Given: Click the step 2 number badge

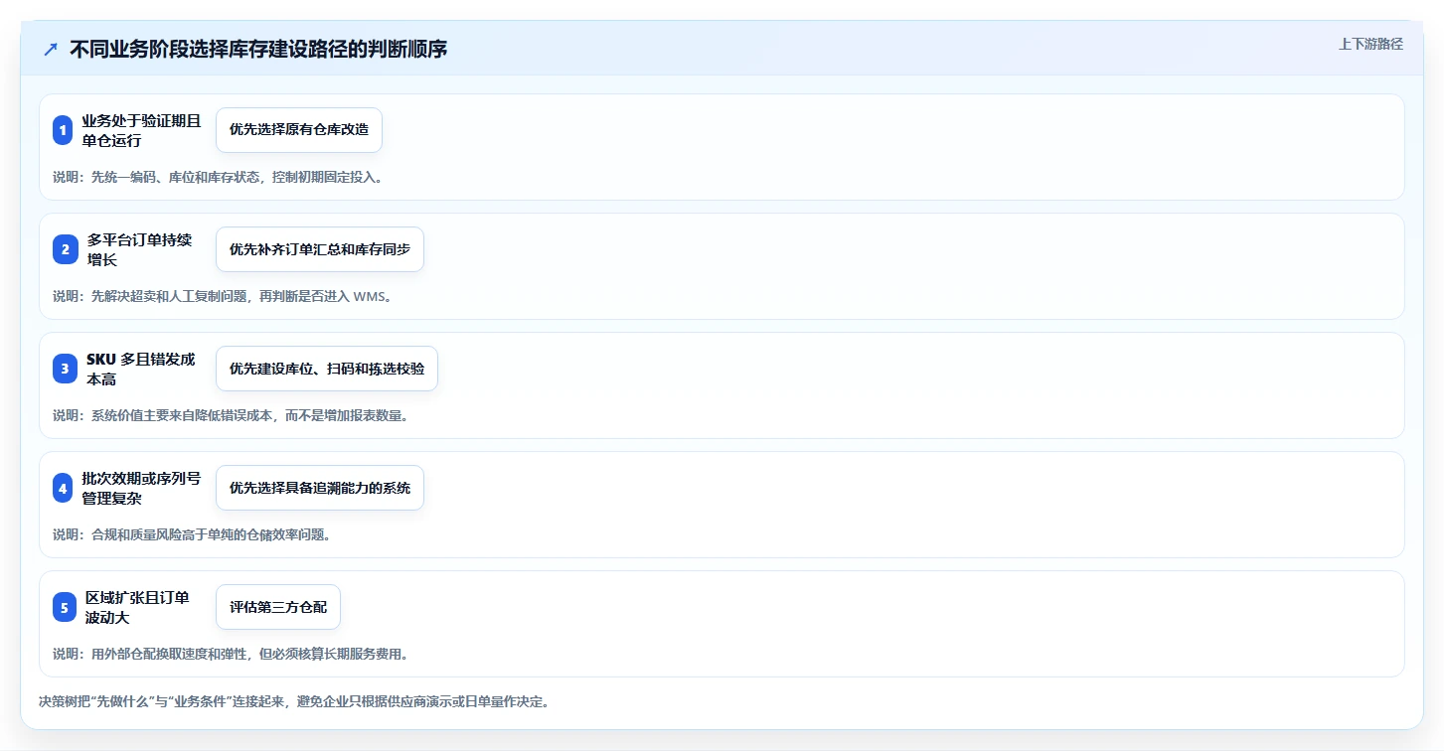Looking at the screenshot, I should [65, 249].
